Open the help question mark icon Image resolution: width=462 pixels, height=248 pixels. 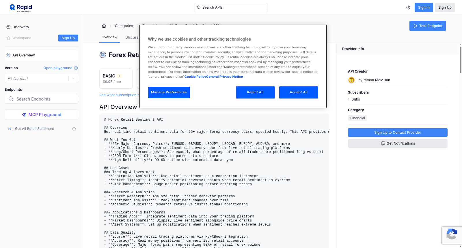(x=408, y=7)
